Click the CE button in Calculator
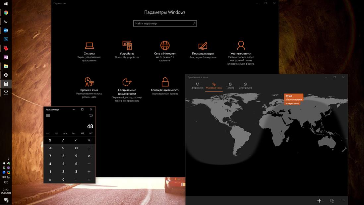364x205 pixels. tap(50, 148)
